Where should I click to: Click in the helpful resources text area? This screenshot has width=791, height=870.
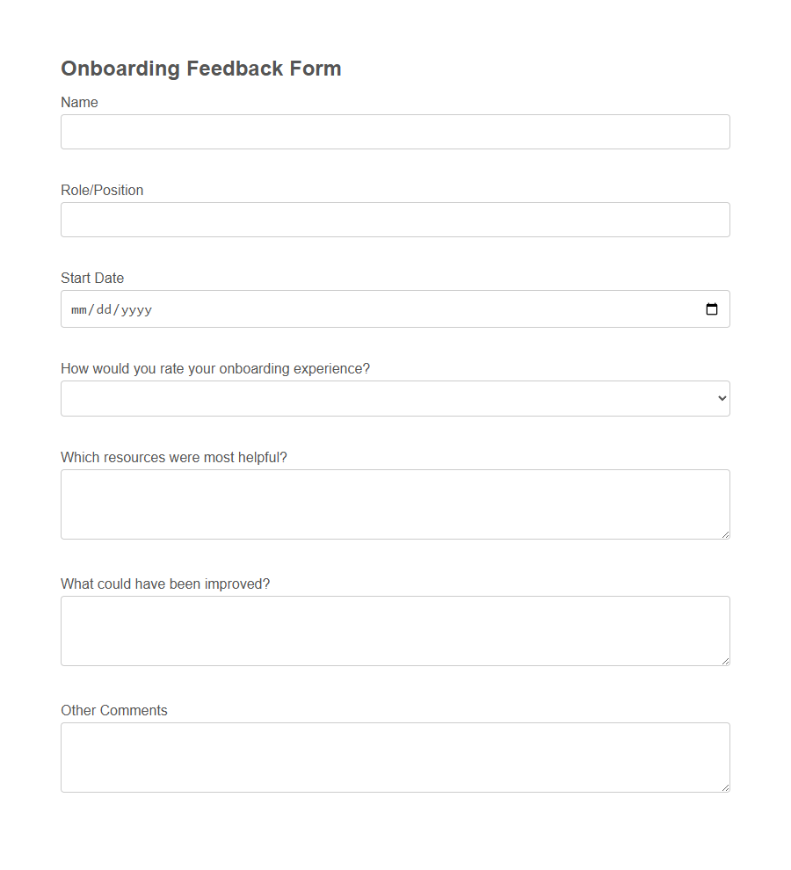(395, 504)
